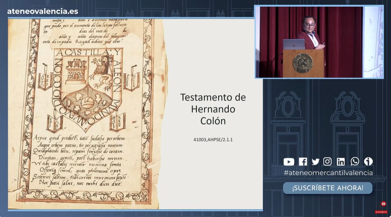Select the slide title Testamento de Hernando Colón
The width and height of the screenshot is (391, 217).
coord(213,109)
